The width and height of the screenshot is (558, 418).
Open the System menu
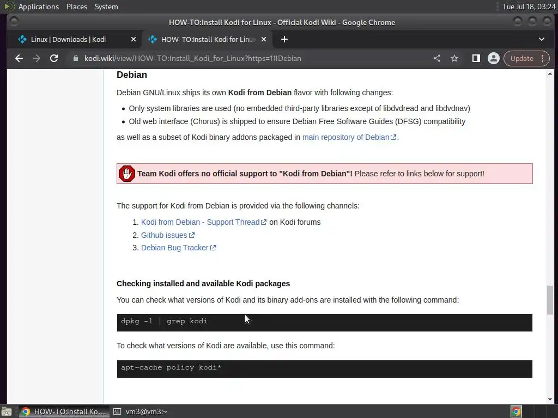tap(106, 7)
